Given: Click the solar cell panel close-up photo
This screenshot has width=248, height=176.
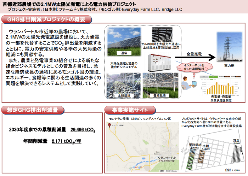Looking at the screenshot, I should coord(162,35).
